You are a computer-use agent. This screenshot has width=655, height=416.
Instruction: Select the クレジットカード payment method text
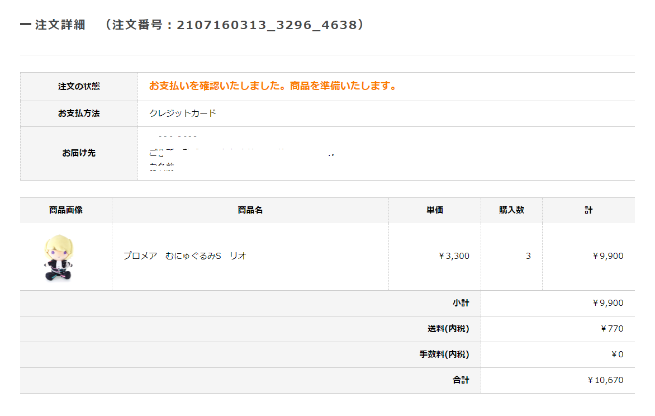coord(183,114)
